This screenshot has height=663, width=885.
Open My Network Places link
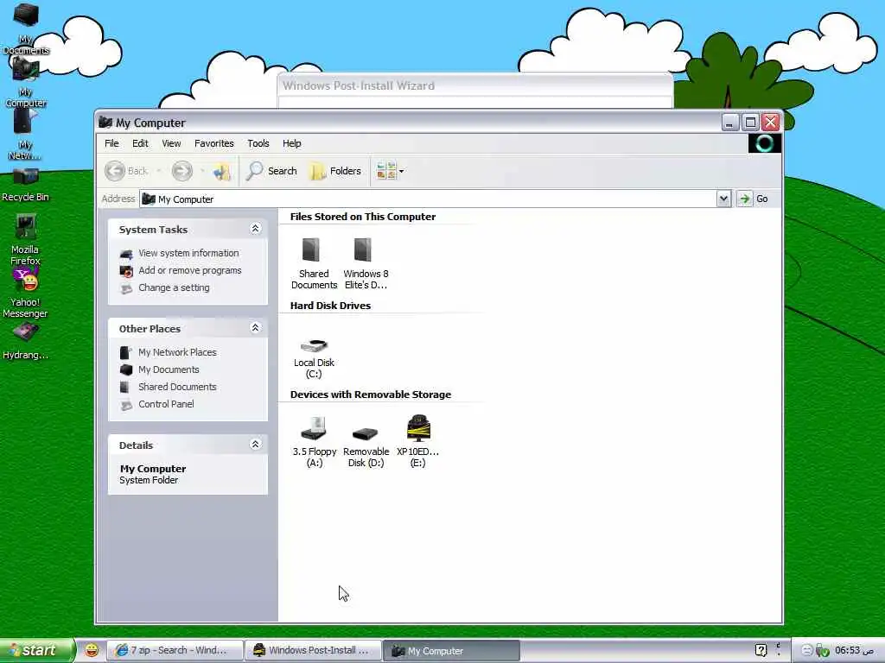tap(177, 352)
